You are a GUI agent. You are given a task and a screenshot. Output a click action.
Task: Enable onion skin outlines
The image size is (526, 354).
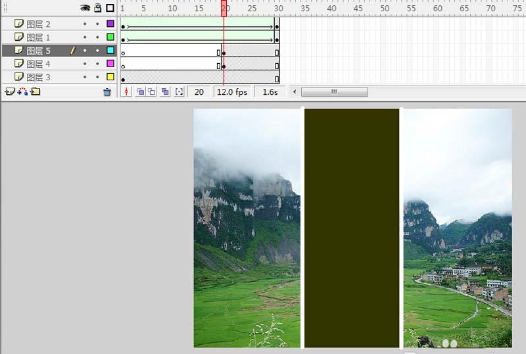(152, 91)
